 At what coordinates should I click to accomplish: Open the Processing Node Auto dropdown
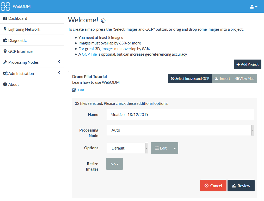(x=180, y=130)
